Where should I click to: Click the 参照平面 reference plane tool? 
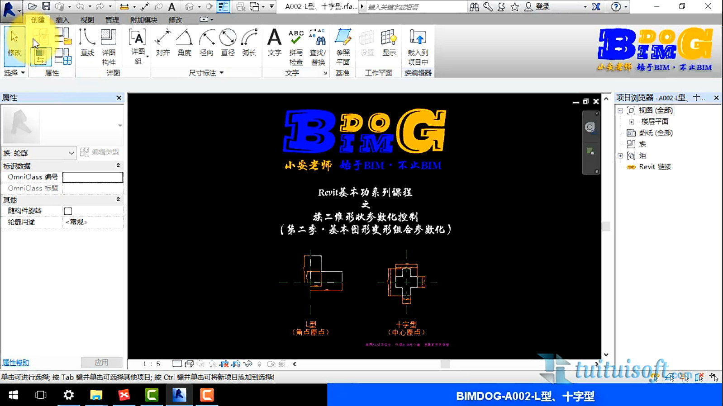click(x=343, y=46)
